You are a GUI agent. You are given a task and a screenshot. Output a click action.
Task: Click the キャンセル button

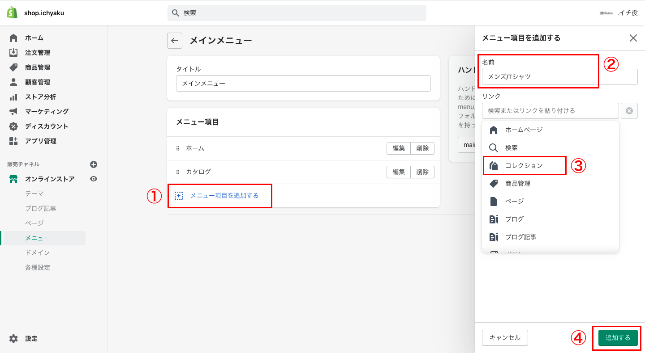[x=505, y=338]
